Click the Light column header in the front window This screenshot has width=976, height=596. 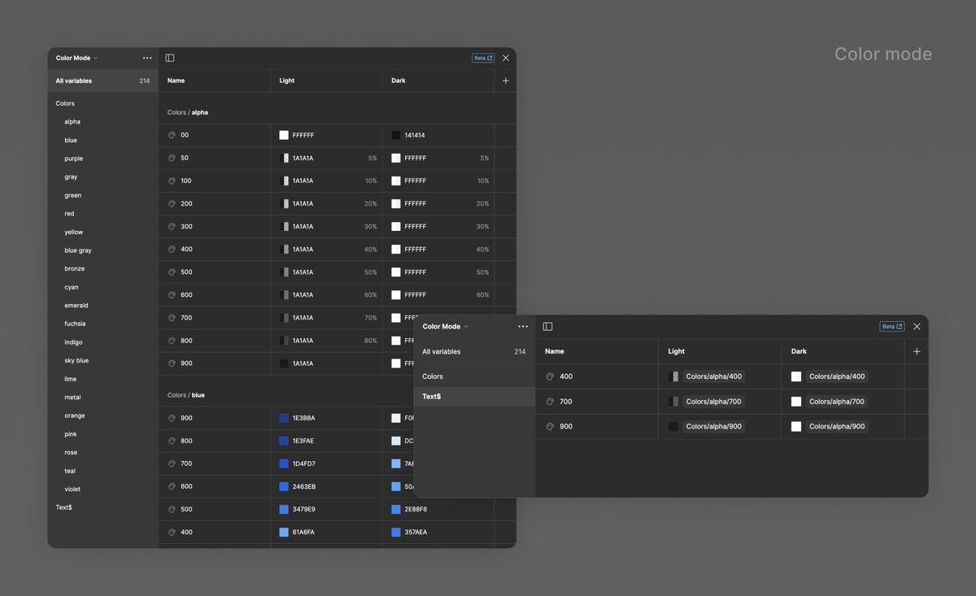pyautogui.click(x=677, y=351)
